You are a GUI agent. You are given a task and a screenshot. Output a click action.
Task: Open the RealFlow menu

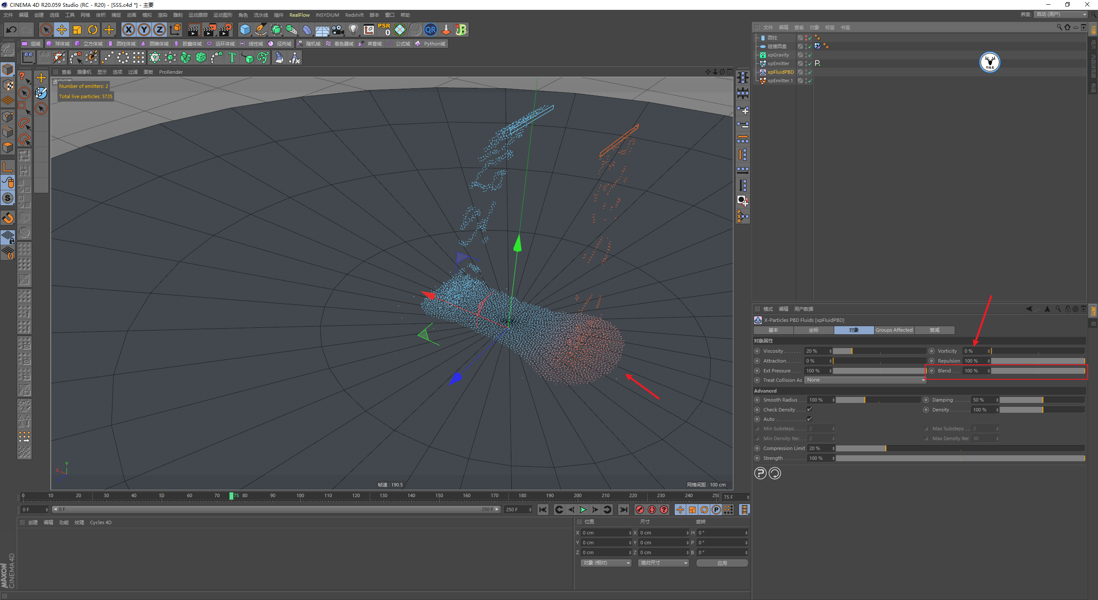[299, 15]
